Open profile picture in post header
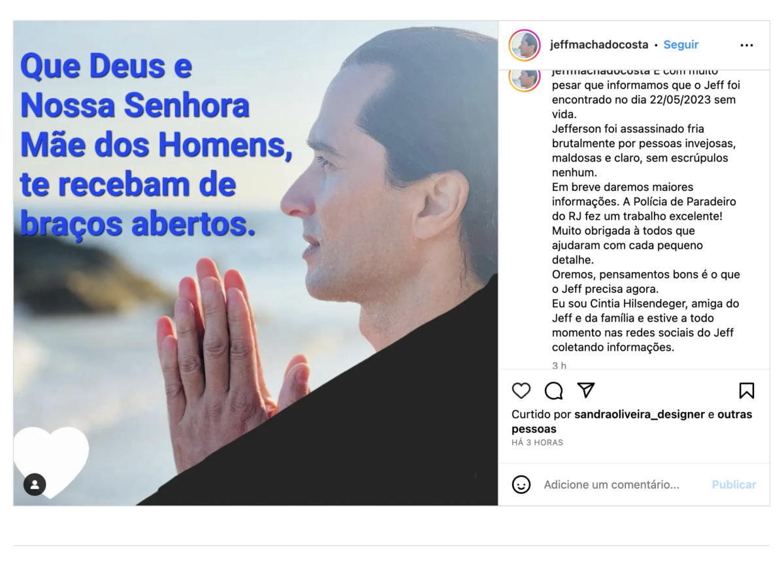 tap(525, 45)
